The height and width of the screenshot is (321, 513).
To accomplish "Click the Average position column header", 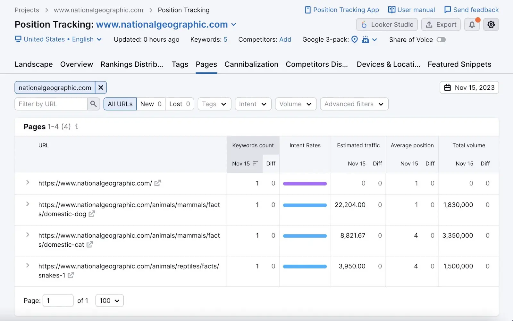I will point(412,145).
